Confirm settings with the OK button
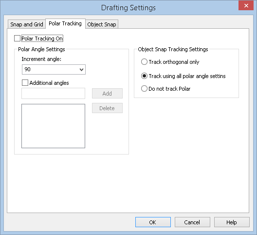 (x=153, y=222)
